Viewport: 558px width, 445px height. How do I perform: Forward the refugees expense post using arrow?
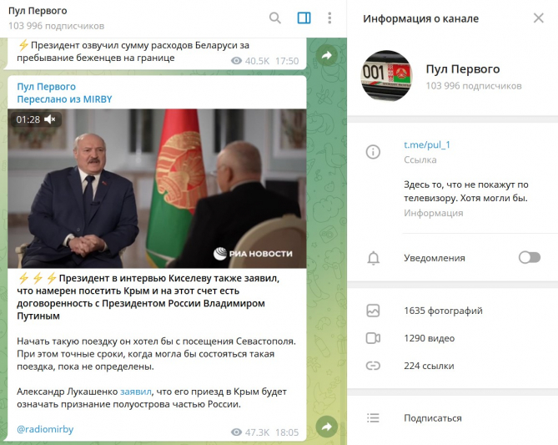coord(327,55)
